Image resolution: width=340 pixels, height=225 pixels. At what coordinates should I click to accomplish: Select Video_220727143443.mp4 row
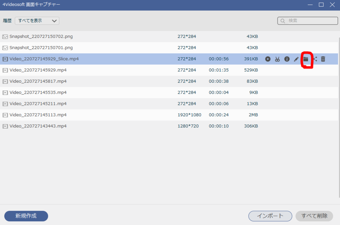[x=38, y=126]
